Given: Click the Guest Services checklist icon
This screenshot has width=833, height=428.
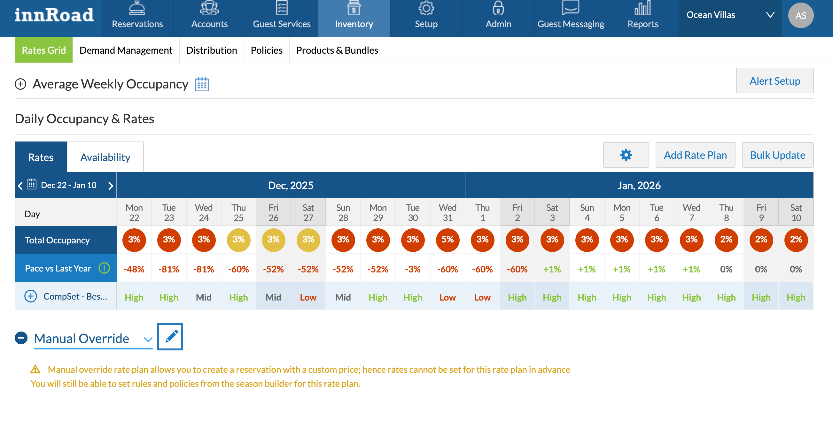Looking at the screenshot, I should click(281, 8).
